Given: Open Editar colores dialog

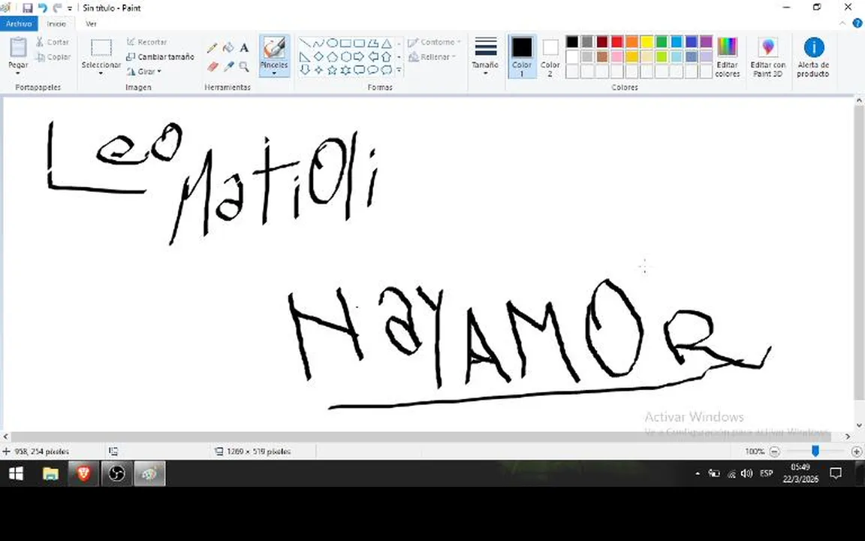Looking at the screenshot, I should [x=727, y=56].
